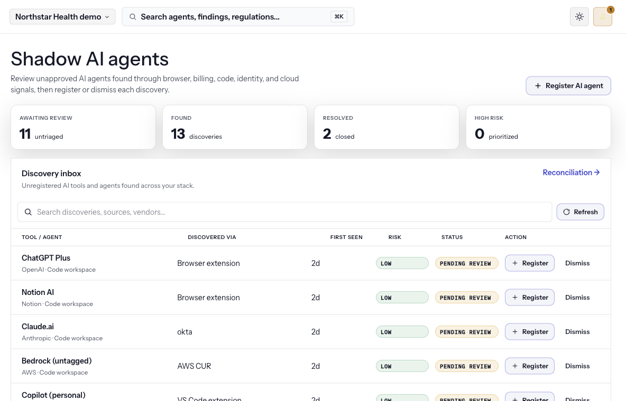Image resolution: width=626 pixels, height=401 pixels.
Task: Click Anthropic · Code workspace subtitle
Action: point(62,338)
